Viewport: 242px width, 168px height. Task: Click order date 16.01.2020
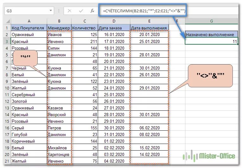(114, 34)
